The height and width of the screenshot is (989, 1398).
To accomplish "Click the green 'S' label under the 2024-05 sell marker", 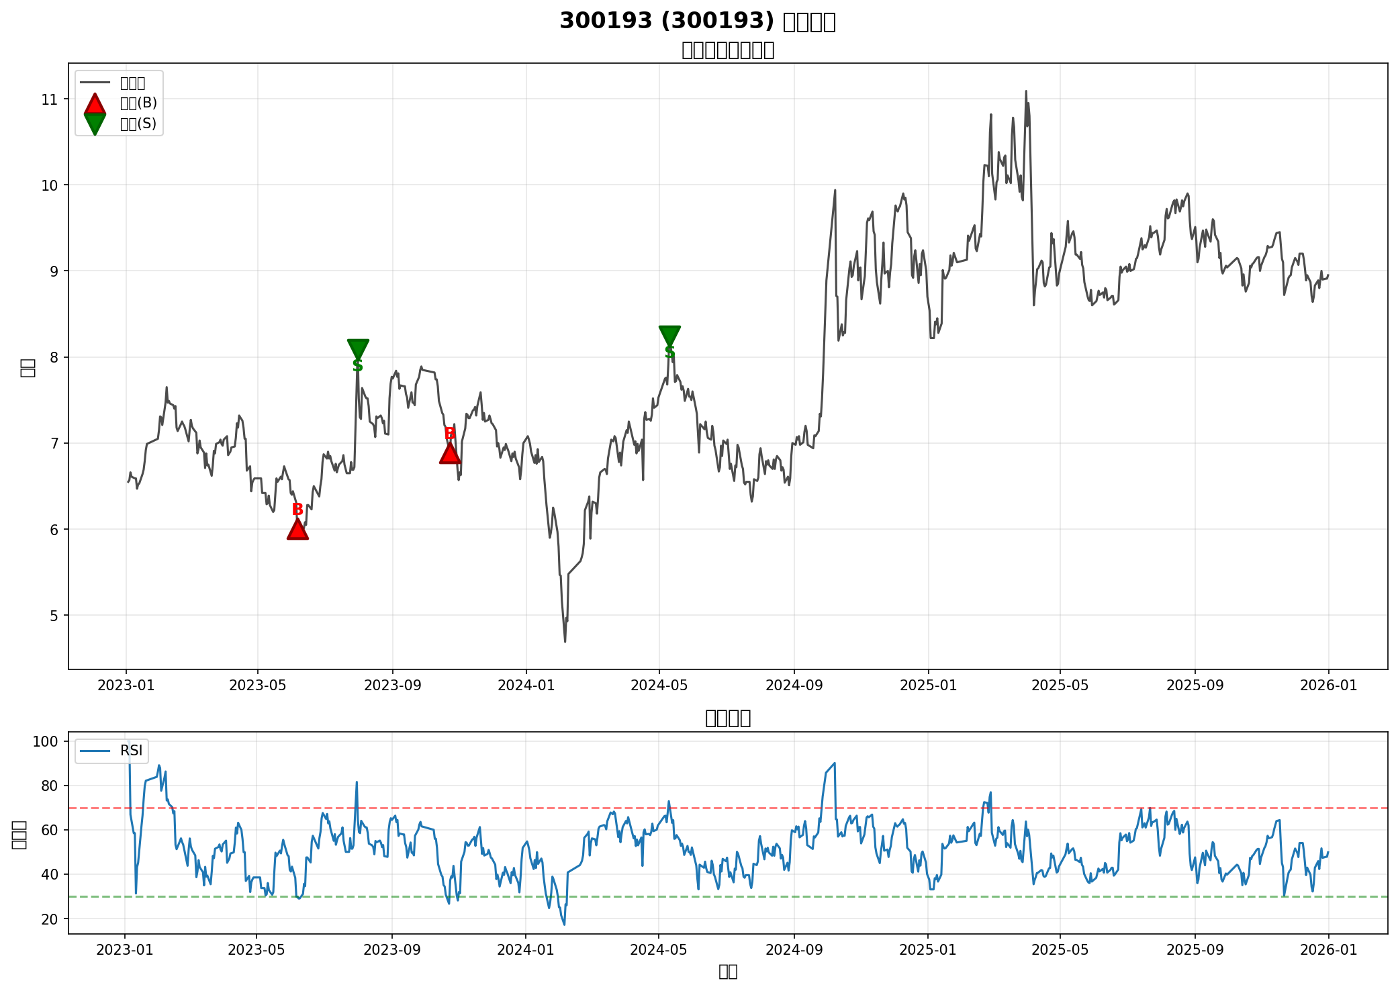I will 669,353.
